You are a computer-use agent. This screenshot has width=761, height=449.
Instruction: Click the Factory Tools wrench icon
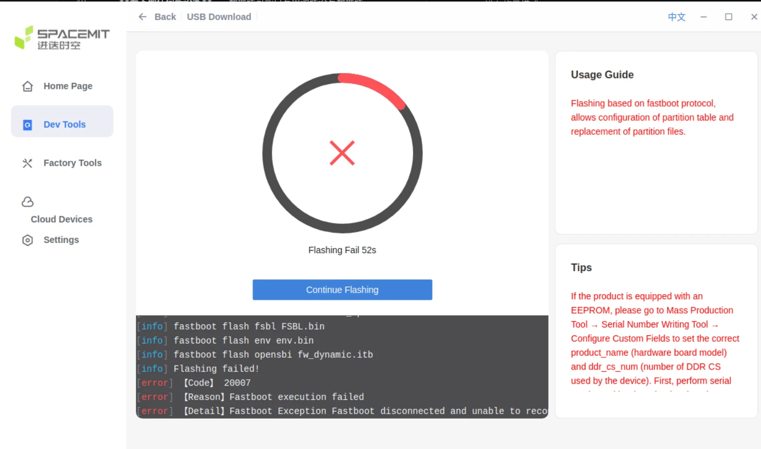(28, 163)
